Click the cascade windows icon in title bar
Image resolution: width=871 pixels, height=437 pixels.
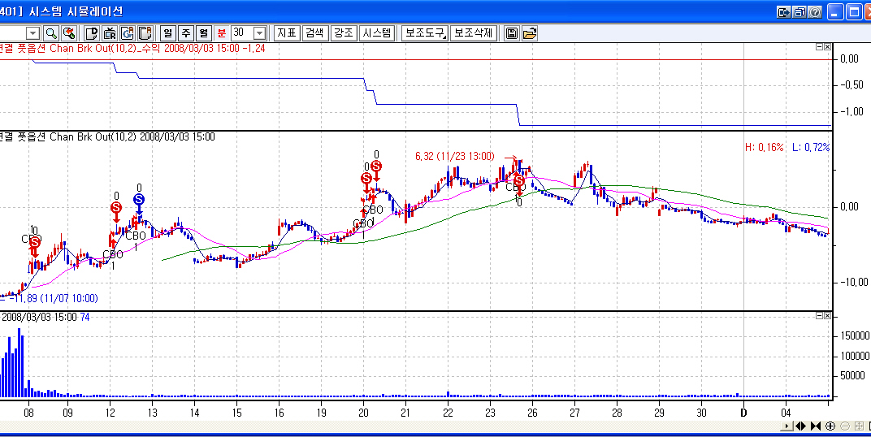(x=799, y=12)
